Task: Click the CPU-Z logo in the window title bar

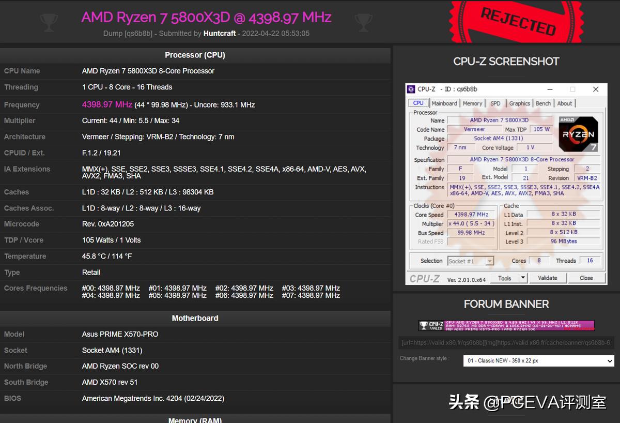Action: coord(411,89)
